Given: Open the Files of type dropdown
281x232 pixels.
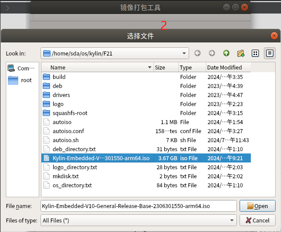Looking at the screenshot, I should [x=232, y=220].
